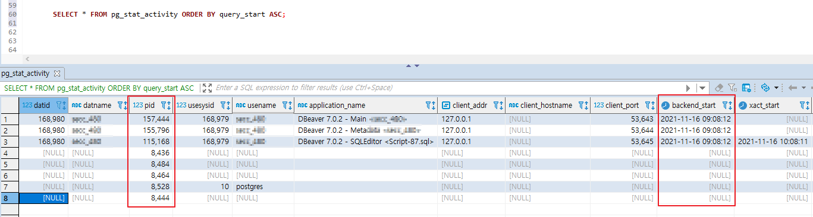Click the clock icon in backend_start header
The width and height of the screenshot is (813, 217).
click(666, 105)
